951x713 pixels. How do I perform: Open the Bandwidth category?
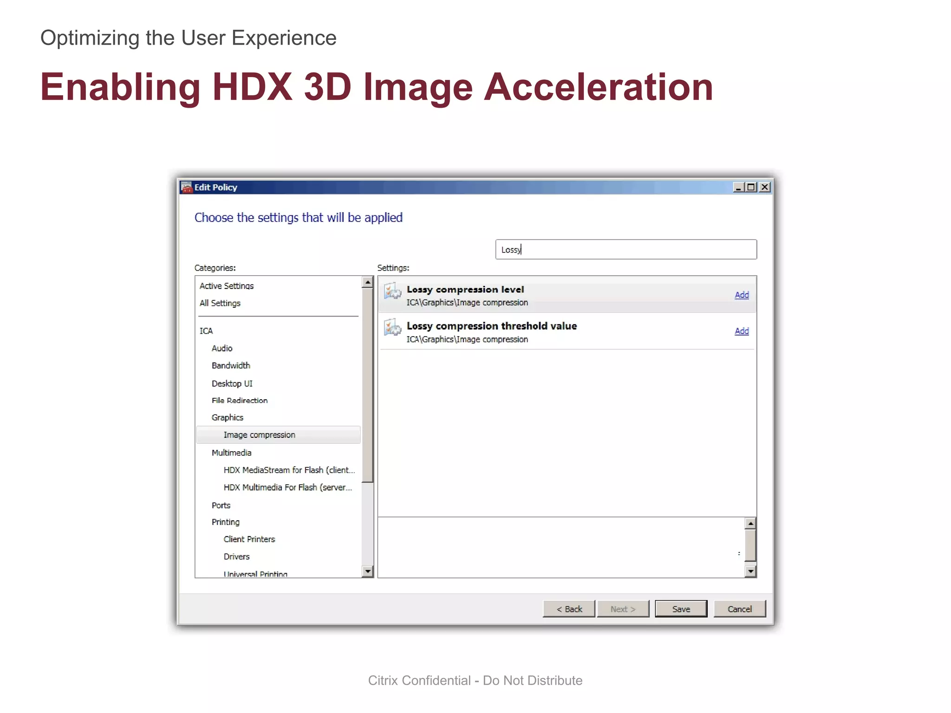(x=231, y=366)
